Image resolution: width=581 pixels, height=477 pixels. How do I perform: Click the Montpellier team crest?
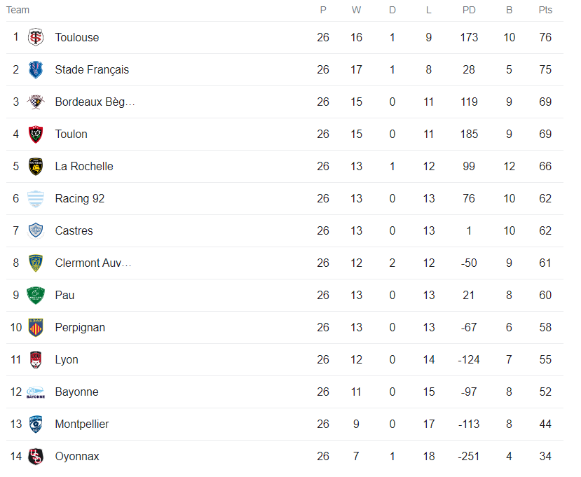[36, 424]
